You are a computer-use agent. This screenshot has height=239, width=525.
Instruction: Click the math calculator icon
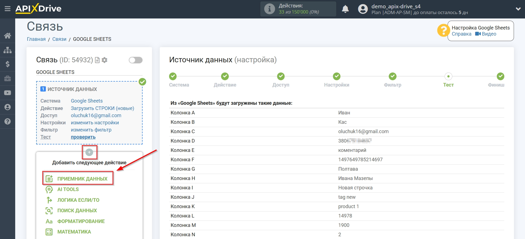(49, 232)
